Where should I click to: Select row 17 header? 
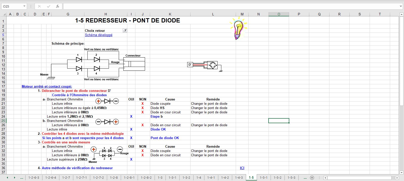coord(3,86)
